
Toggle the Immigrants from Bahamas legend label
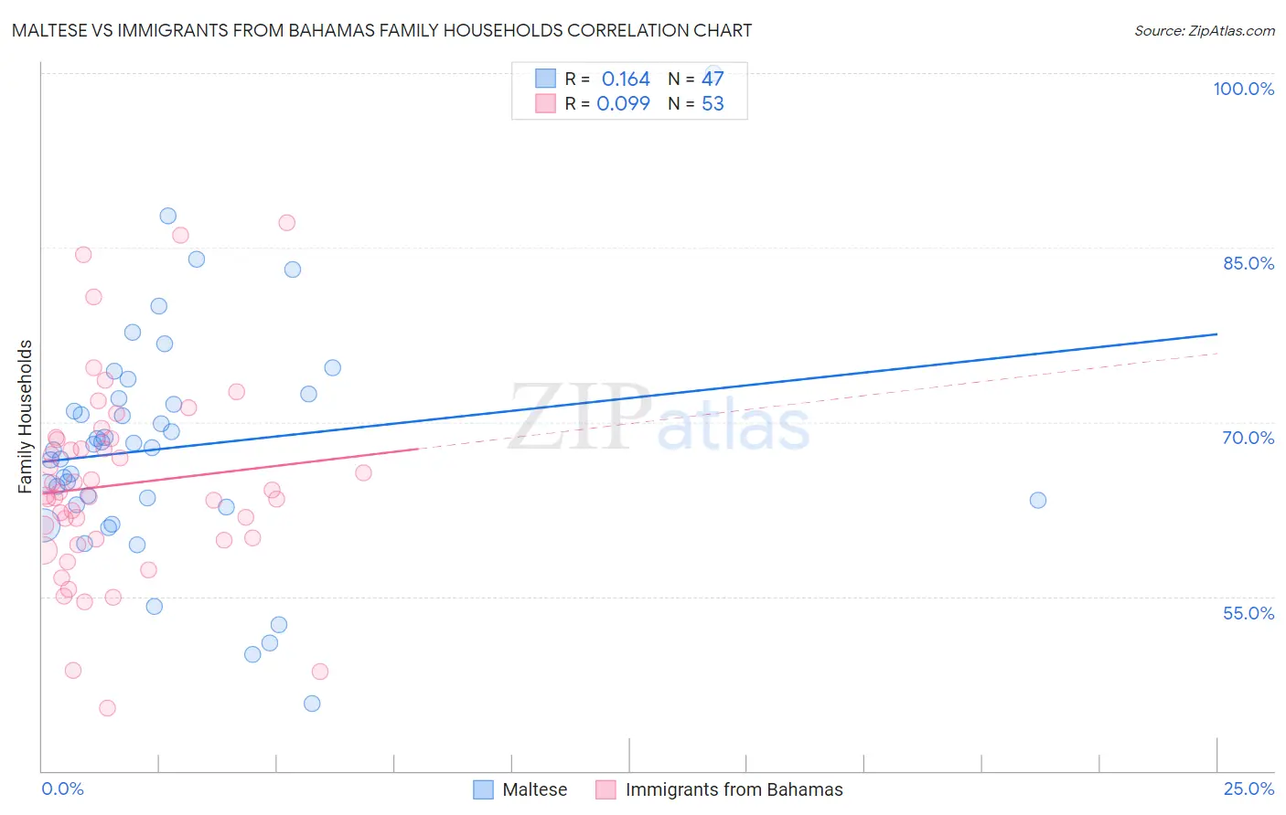tap(734, 789)
